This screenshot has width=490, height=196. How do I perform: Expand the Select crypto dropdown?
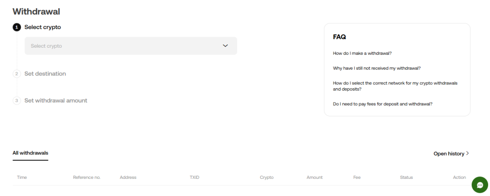(131, 46)
